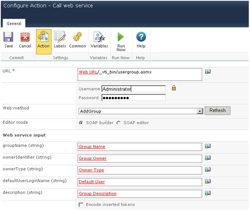Open the Labels settings icon
The height and width of the screenshot is (210, 250).
point(60,37)
